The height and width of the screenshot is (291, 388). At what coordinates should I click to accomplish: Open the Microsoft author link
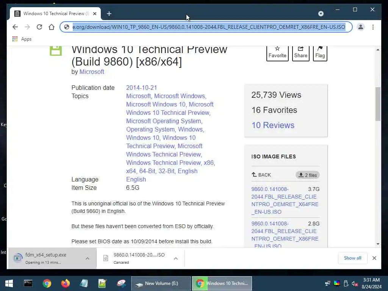point(92,72)
